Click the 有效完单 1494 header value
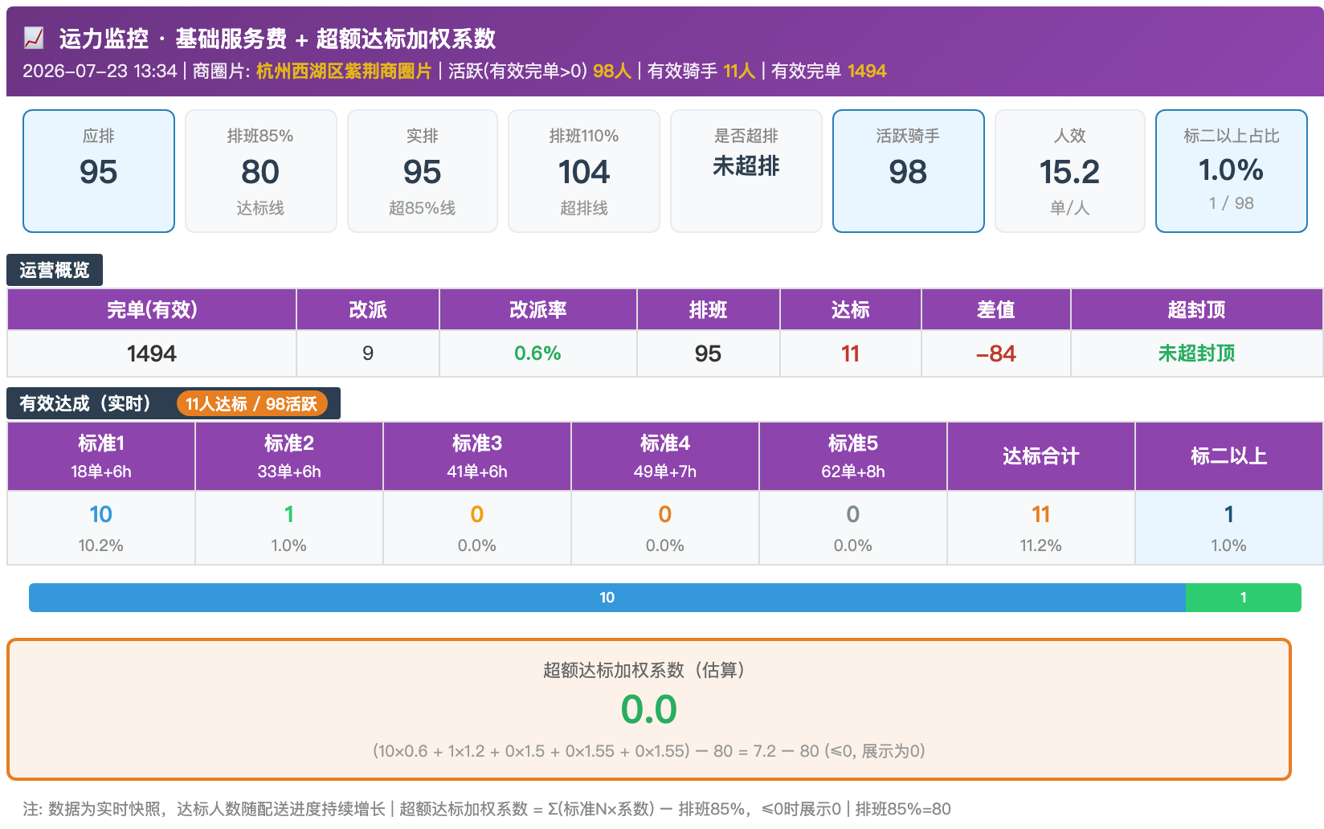Screen dimensions: 1324x829 (867, 71)
